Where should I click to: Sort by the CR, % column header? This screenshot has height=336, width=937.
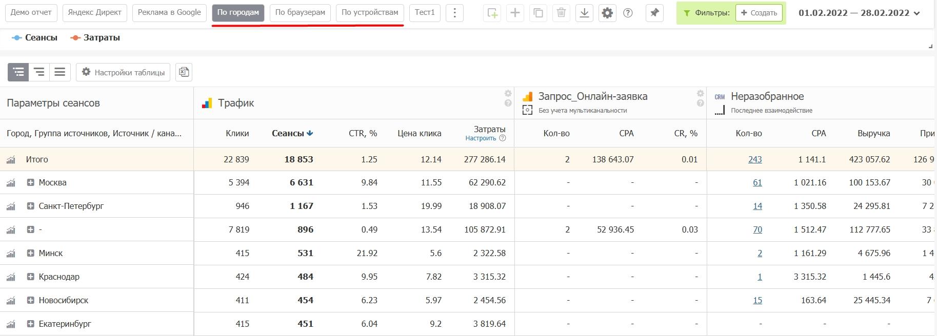click(686, 133)
